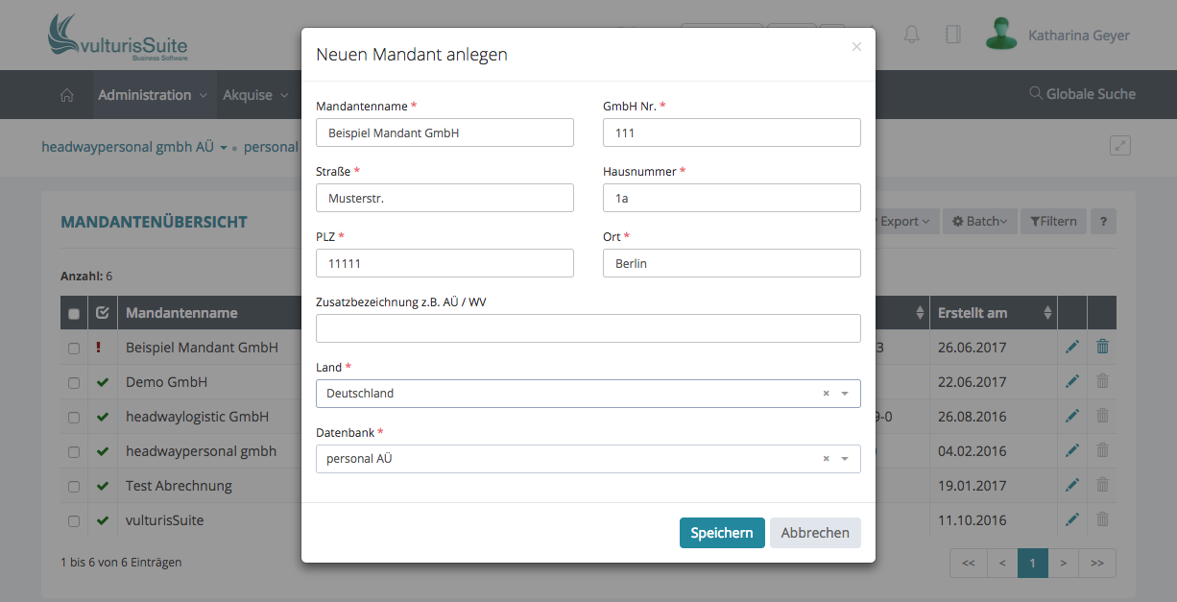Check the box for Test Abrechnung row
The image size is (1177, 602).
click(x=74, y=487)
